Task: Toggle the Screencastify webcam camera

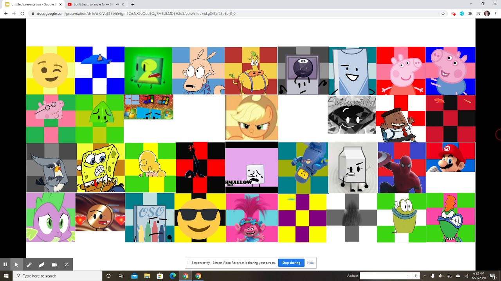Action: point(54,264)
